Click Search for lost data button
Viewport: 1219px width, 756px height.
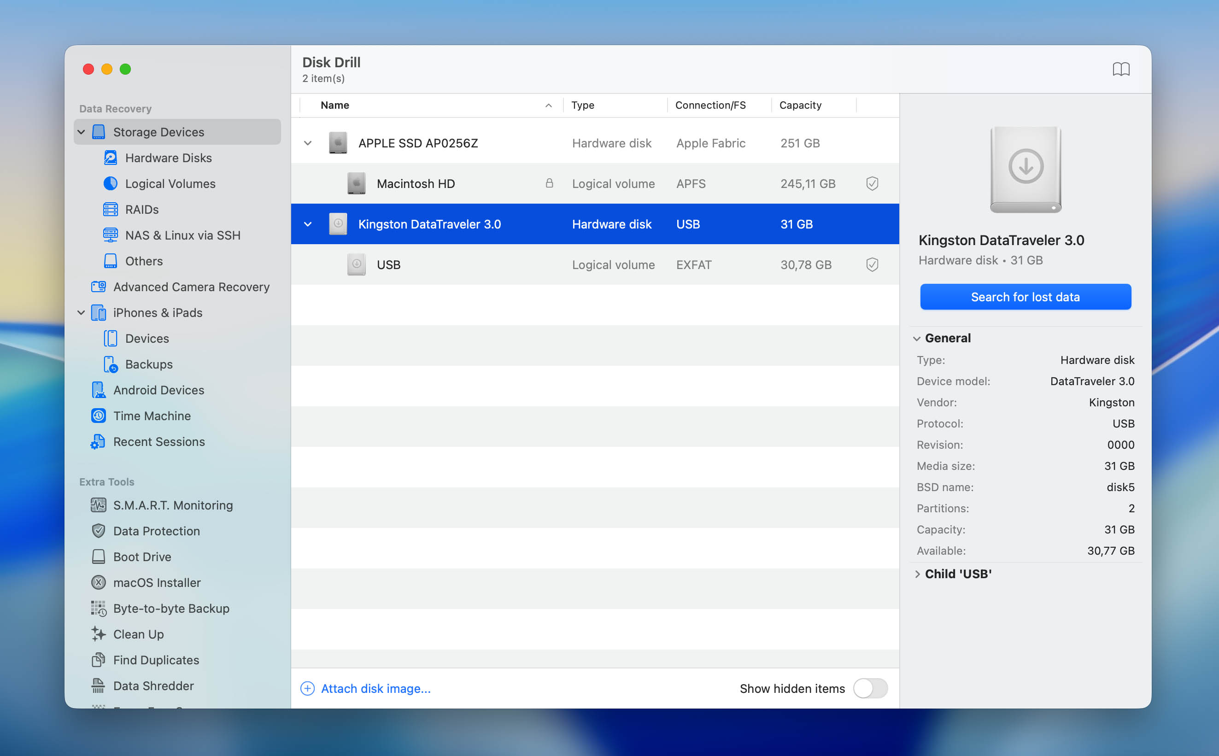coord(1025,297)
